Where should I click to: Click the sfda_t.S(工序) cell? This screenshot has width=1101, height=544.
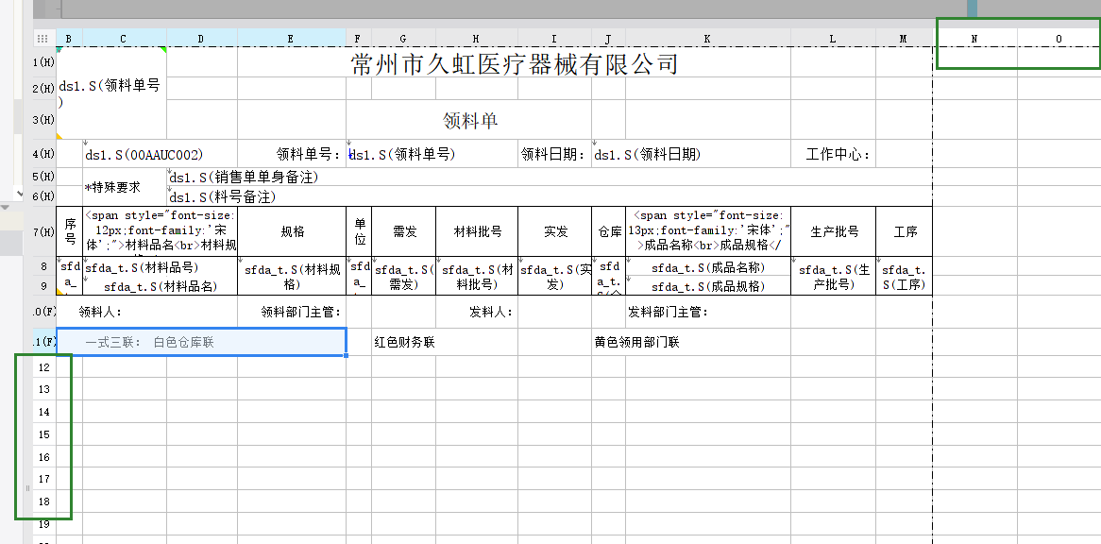905,276
